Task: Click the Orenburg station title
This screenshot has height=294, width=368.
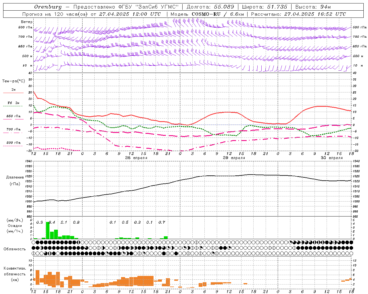Action: click(48, 7)
